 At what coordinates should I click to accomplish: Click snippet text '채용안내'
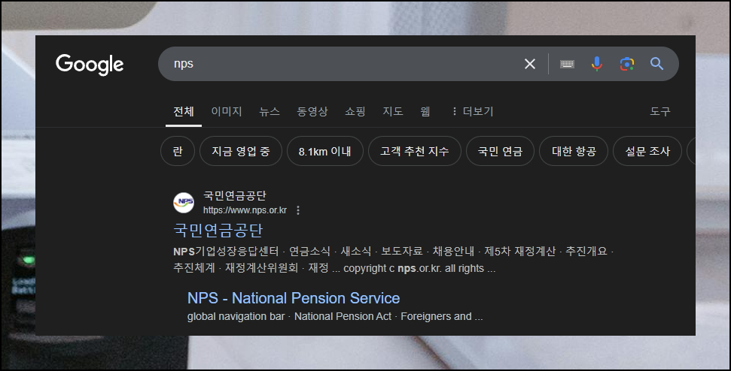453,252
